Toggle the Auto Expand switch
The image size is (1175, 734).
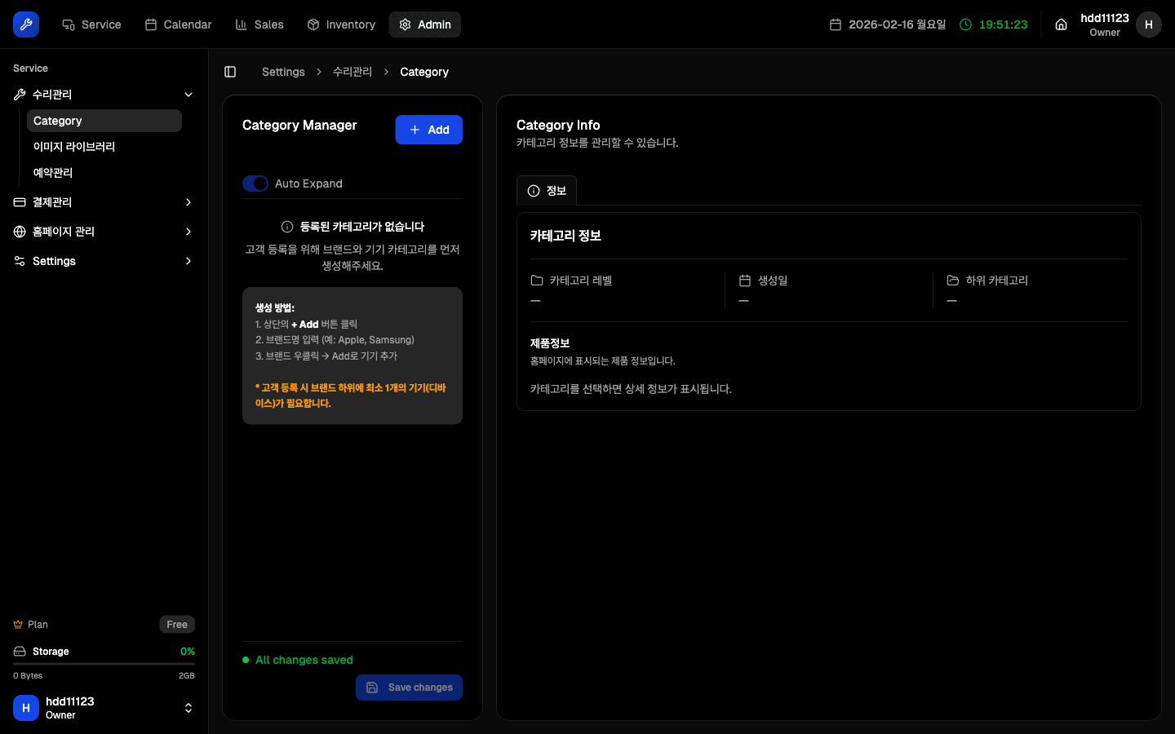click(x=255, y=183)
